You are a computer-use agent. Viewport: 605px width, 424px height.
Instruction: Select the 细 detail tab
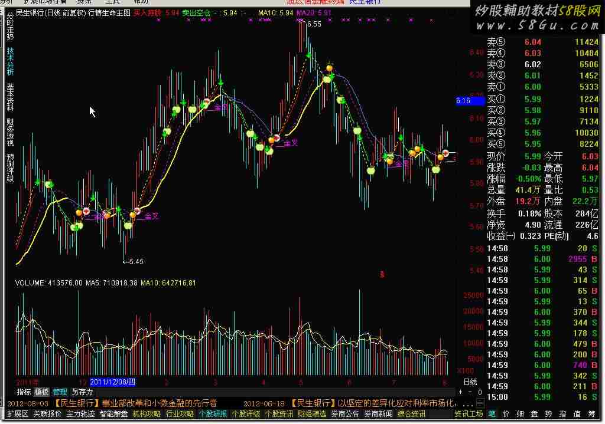click(521, 414)
